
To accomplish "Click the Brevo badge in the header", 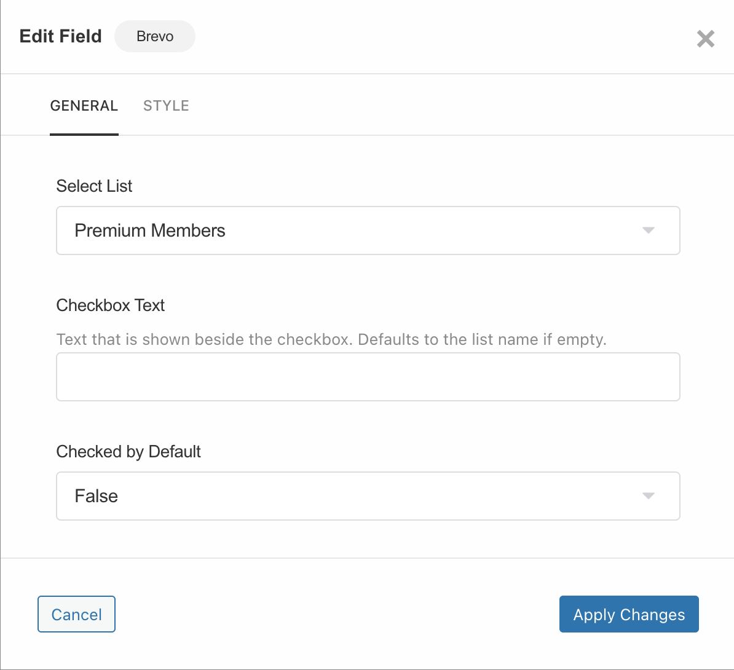I will (155, 36).
